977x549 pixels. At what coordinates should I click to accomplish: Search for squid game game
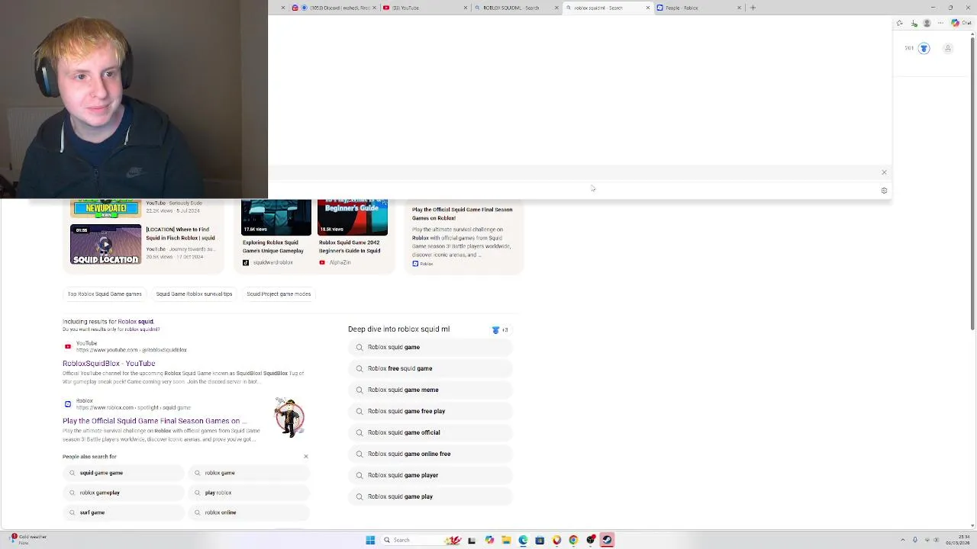click(124, 473)
